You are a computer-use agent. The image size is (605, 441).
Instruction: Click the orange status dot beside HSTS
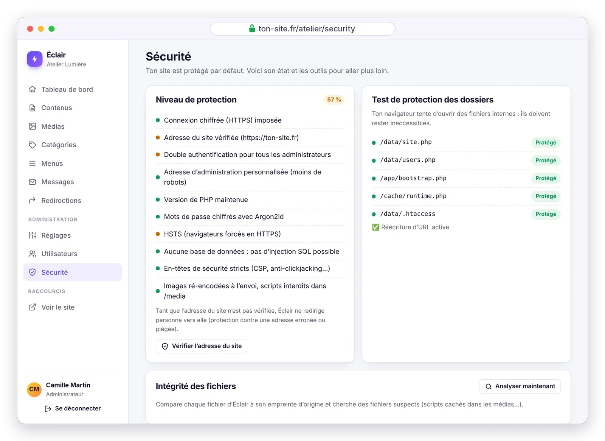click(x=158, y=234)
